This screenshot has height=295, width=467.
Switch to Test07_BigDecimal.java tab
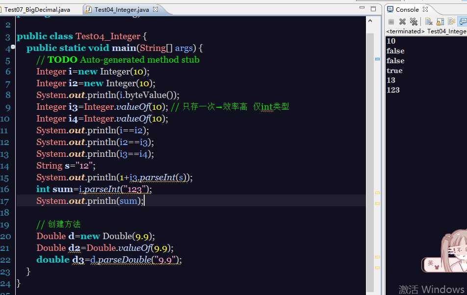click(37, 9)
